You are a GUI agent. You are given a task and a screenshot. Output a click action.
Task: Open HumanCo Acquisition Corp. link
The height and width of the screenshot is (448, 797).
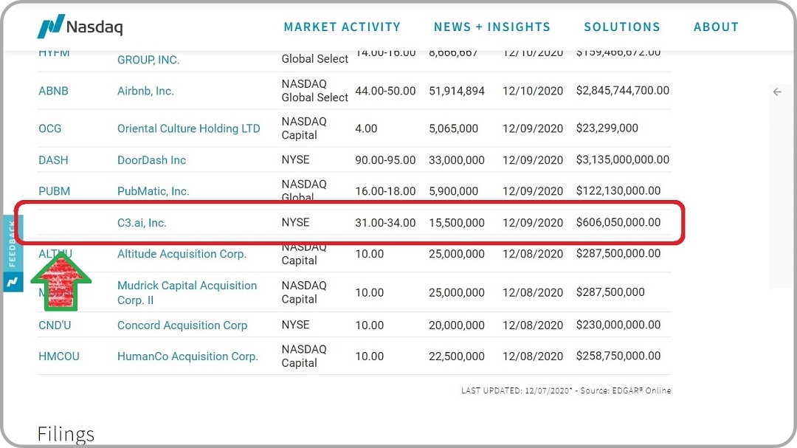(x=187, y=356)
